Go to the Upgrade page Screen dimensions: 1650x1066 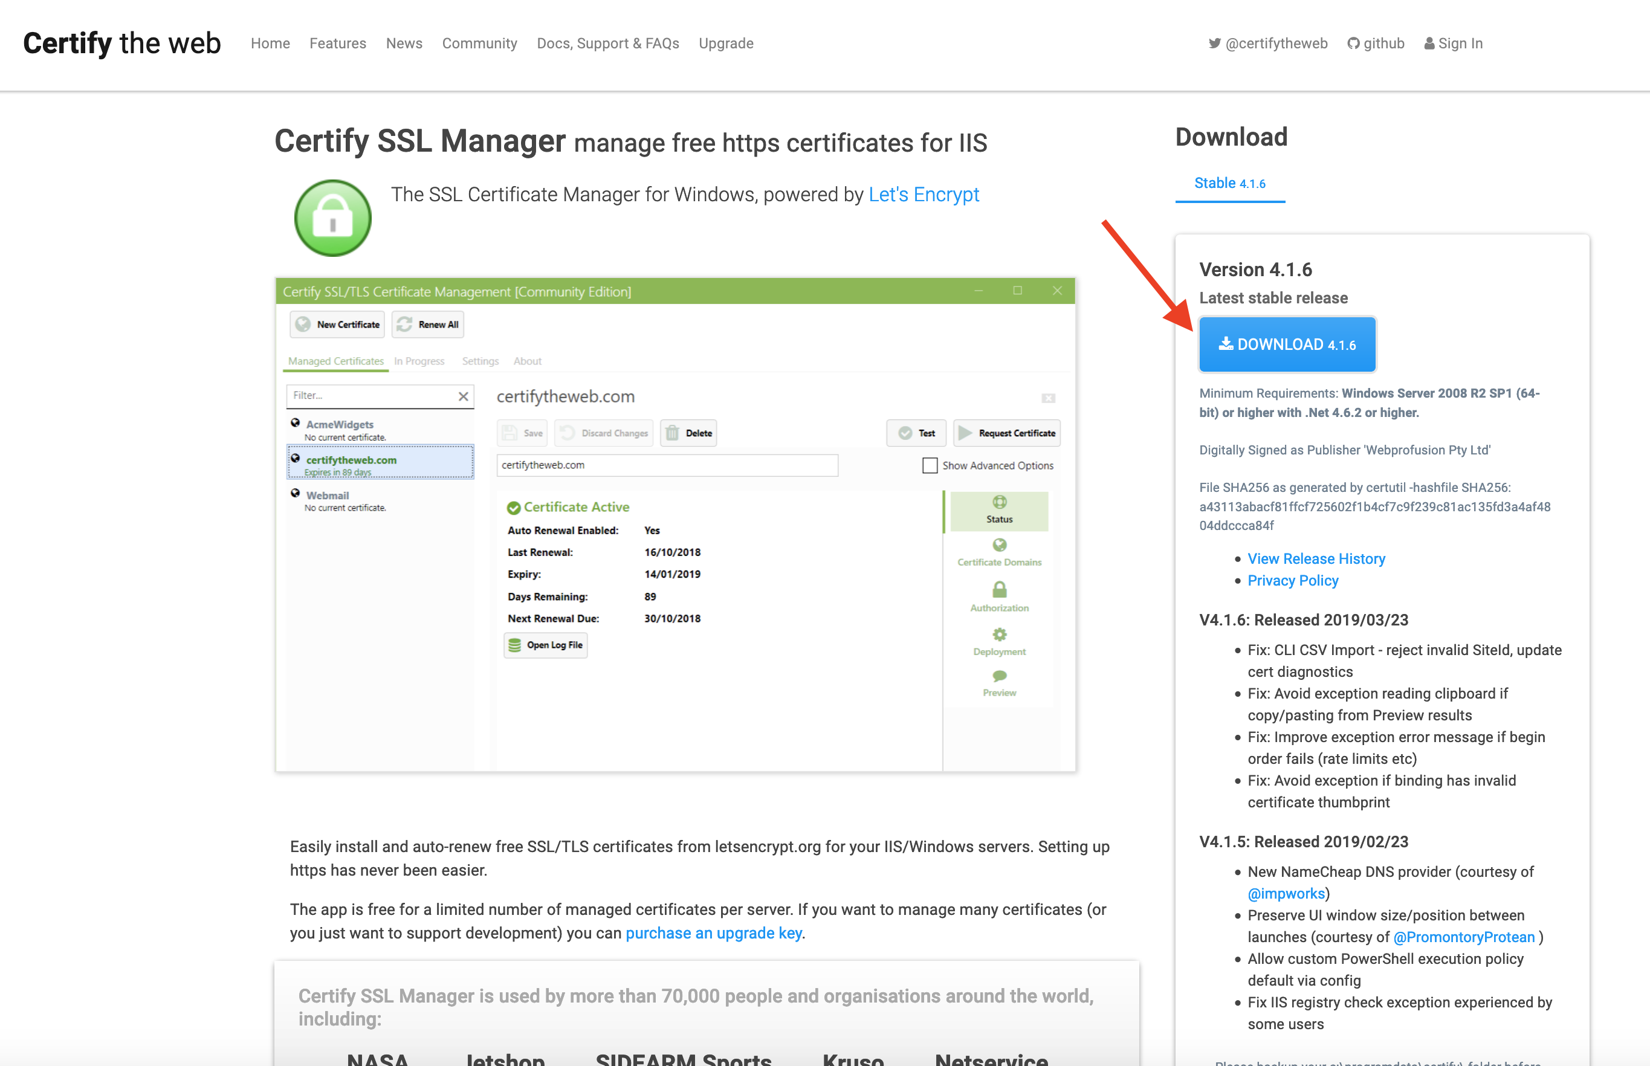[726, 43]
